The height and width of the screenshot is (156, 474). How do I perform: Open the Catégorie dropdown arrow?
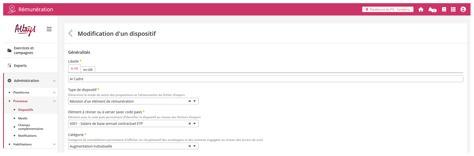195,146
